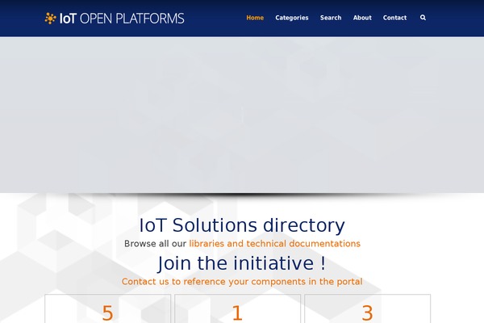Click the Browse all our text
Image resolution: width=484 pixels, height=323 pixels.
click(x=155, y=244)
